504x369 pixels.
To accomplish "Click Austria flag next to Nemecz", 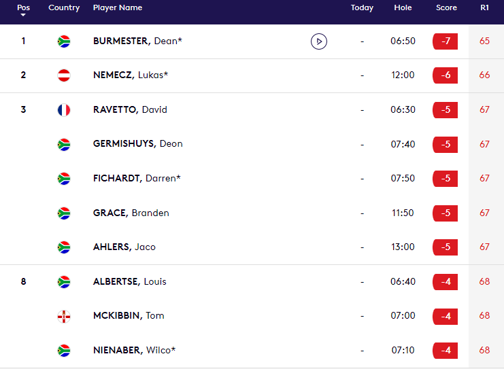I will pyautogui.click(x=64, y=75).
